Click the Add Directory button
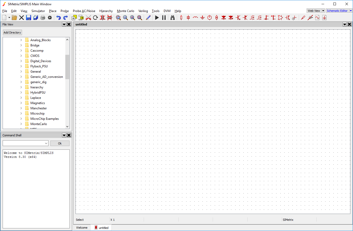 pos(12,33)
